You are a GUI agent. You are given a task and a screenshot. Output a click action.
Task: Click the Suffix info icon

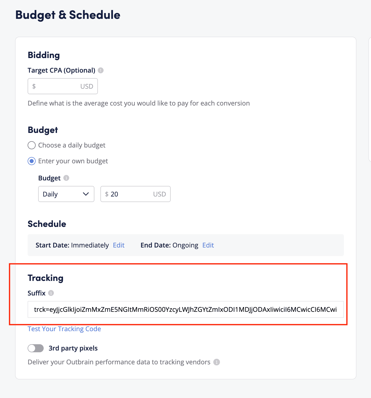pyautogui.click(x=51, y=293)
